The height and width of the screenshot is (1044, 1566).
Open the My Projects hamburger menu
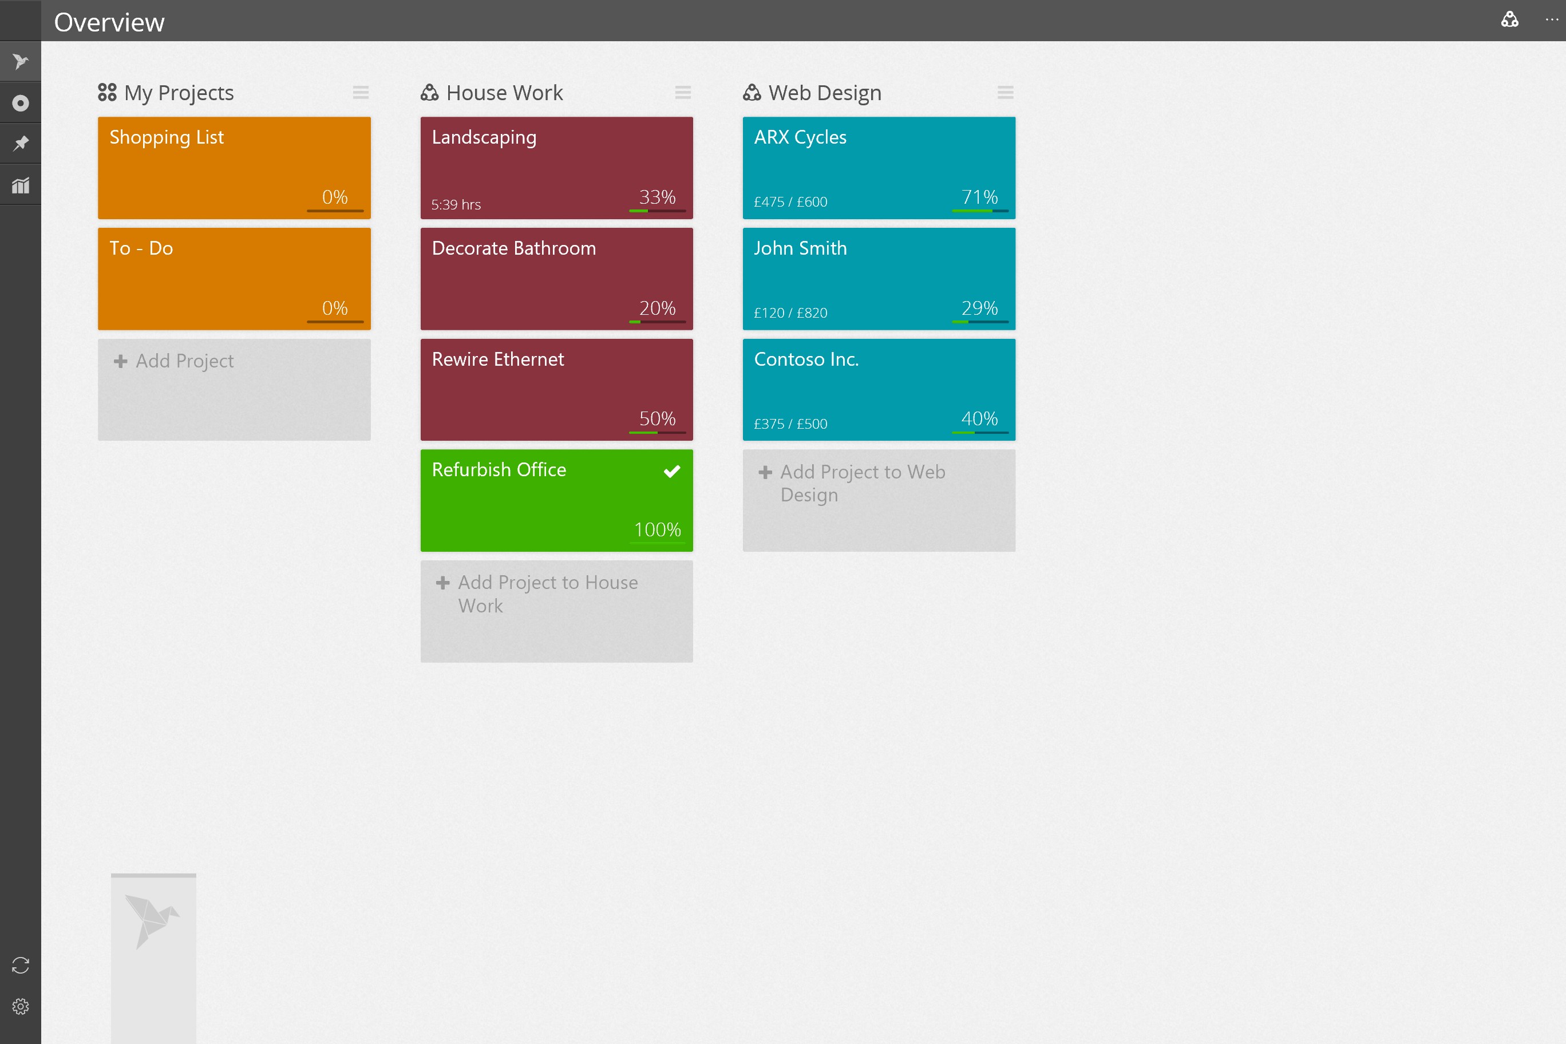[360, 93]
